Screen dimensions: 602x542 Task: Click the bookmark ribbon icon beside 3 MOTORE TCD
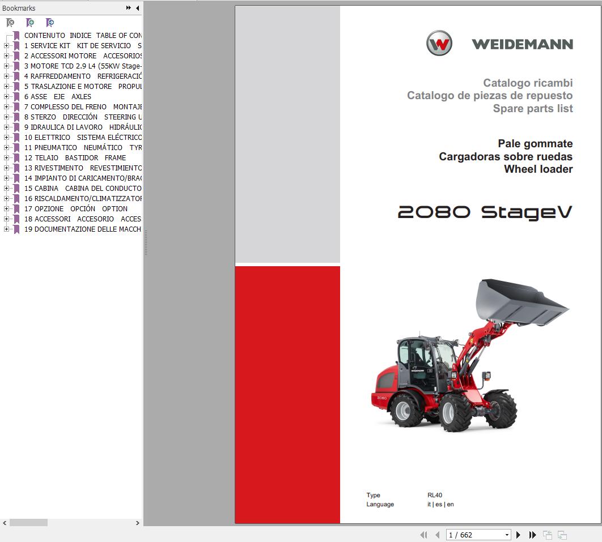pyautogui.click(x=16, y=66)
